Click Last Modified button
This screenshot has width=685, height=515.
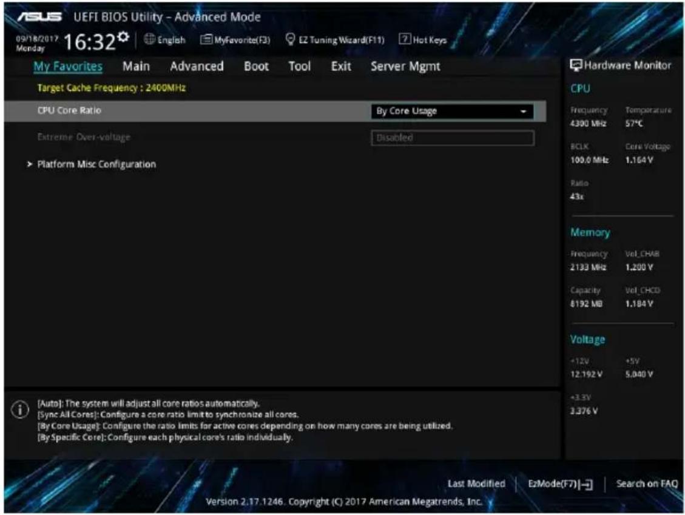(x=476, y=484)
